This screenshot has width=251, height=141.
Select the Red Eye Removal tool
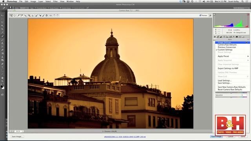[40, 16]
